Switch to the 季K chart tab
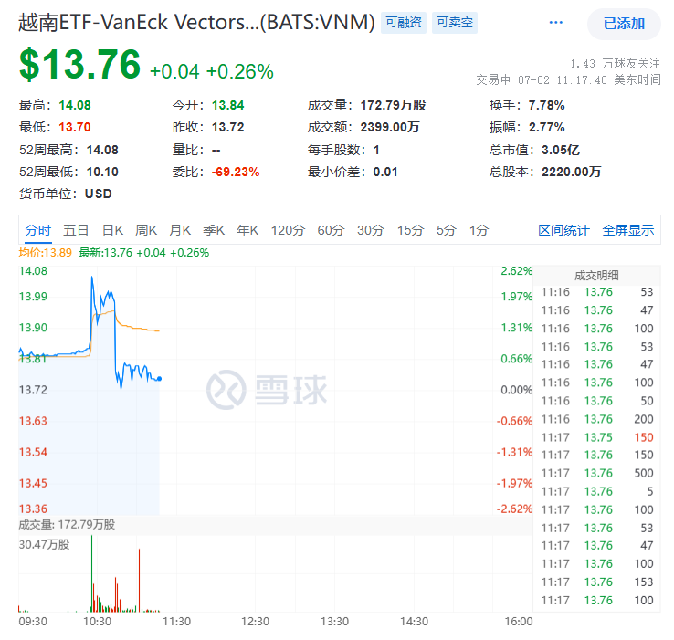The image size is (674, 640). coord(214,230)
